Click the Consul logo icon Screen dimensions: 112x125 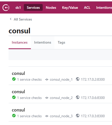pos(6,8)
